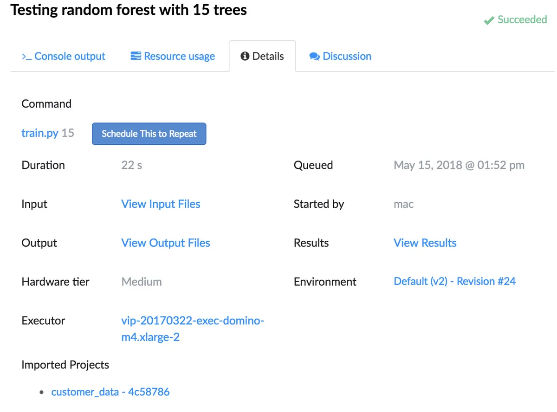The image size is (557, 412).
Task: Open the customer_data imported project link
Action: pos(110,392)
